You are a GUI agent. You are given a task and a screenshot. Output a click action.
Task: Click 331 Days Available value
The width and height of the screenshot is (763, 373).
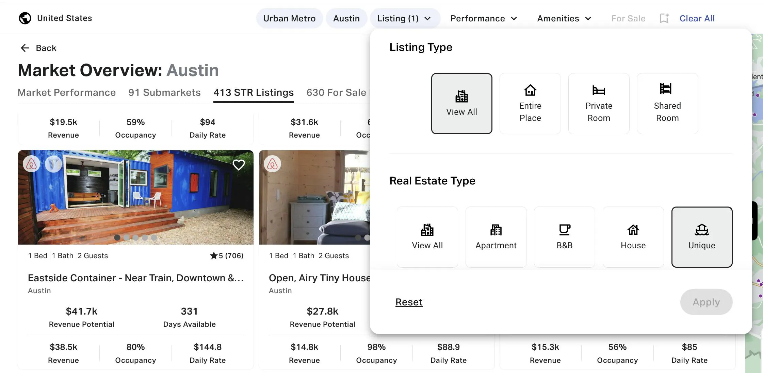[x=189, y=311]
